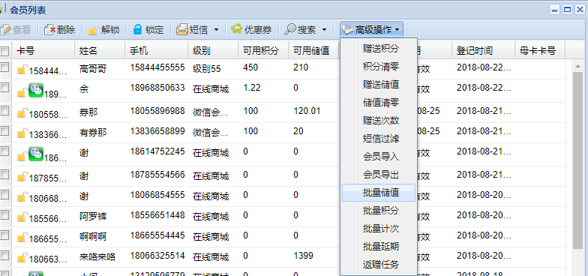The height and width of the screenshot is (276, 588).
Task: Sort by the 姓名 column header
Action: click(x=100, y=51)
